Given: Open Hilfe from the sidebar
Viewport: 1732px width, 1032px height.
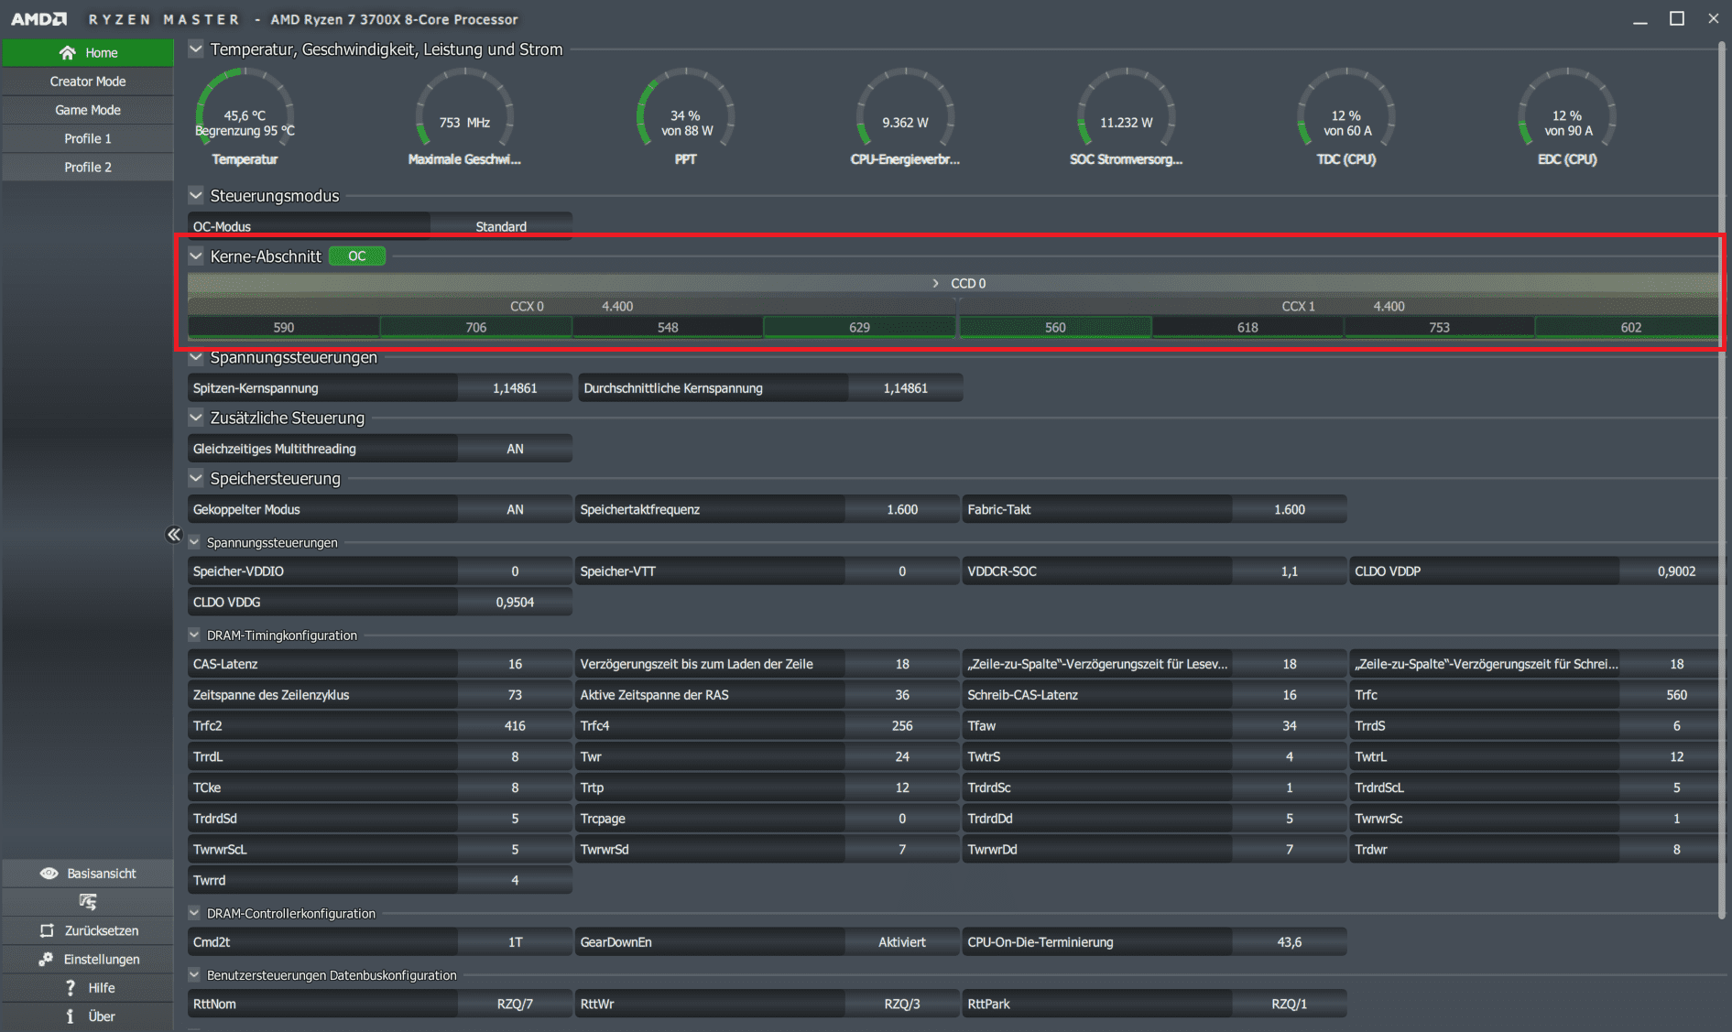Looking at the screenshot, I should click(x=88, y=987).
